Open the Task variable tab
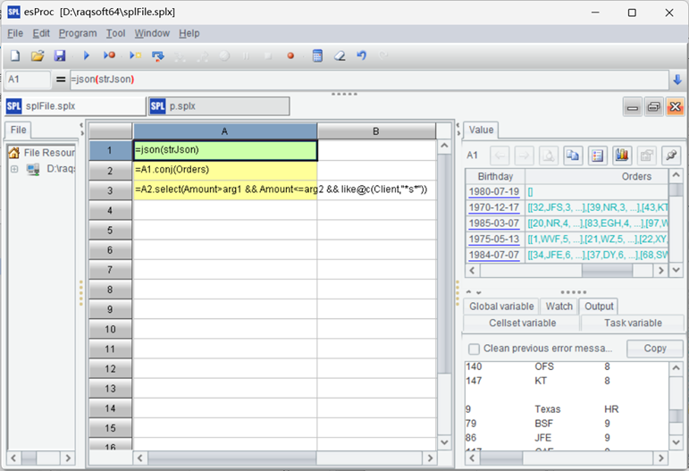The width and height of the screenshot is (689, 471). pyautogui.click(x=632, y=323)
